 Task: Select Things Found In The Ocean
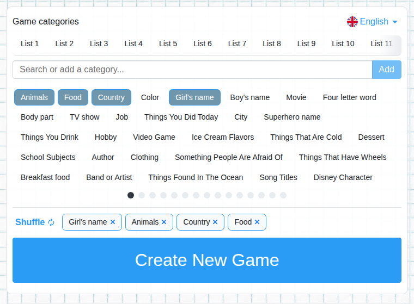[x=196, y=177]
